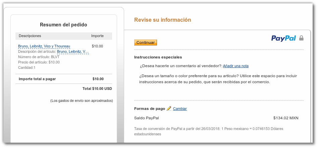Select the Importe column header
318x148 pixels.
(x=97, y=36)
